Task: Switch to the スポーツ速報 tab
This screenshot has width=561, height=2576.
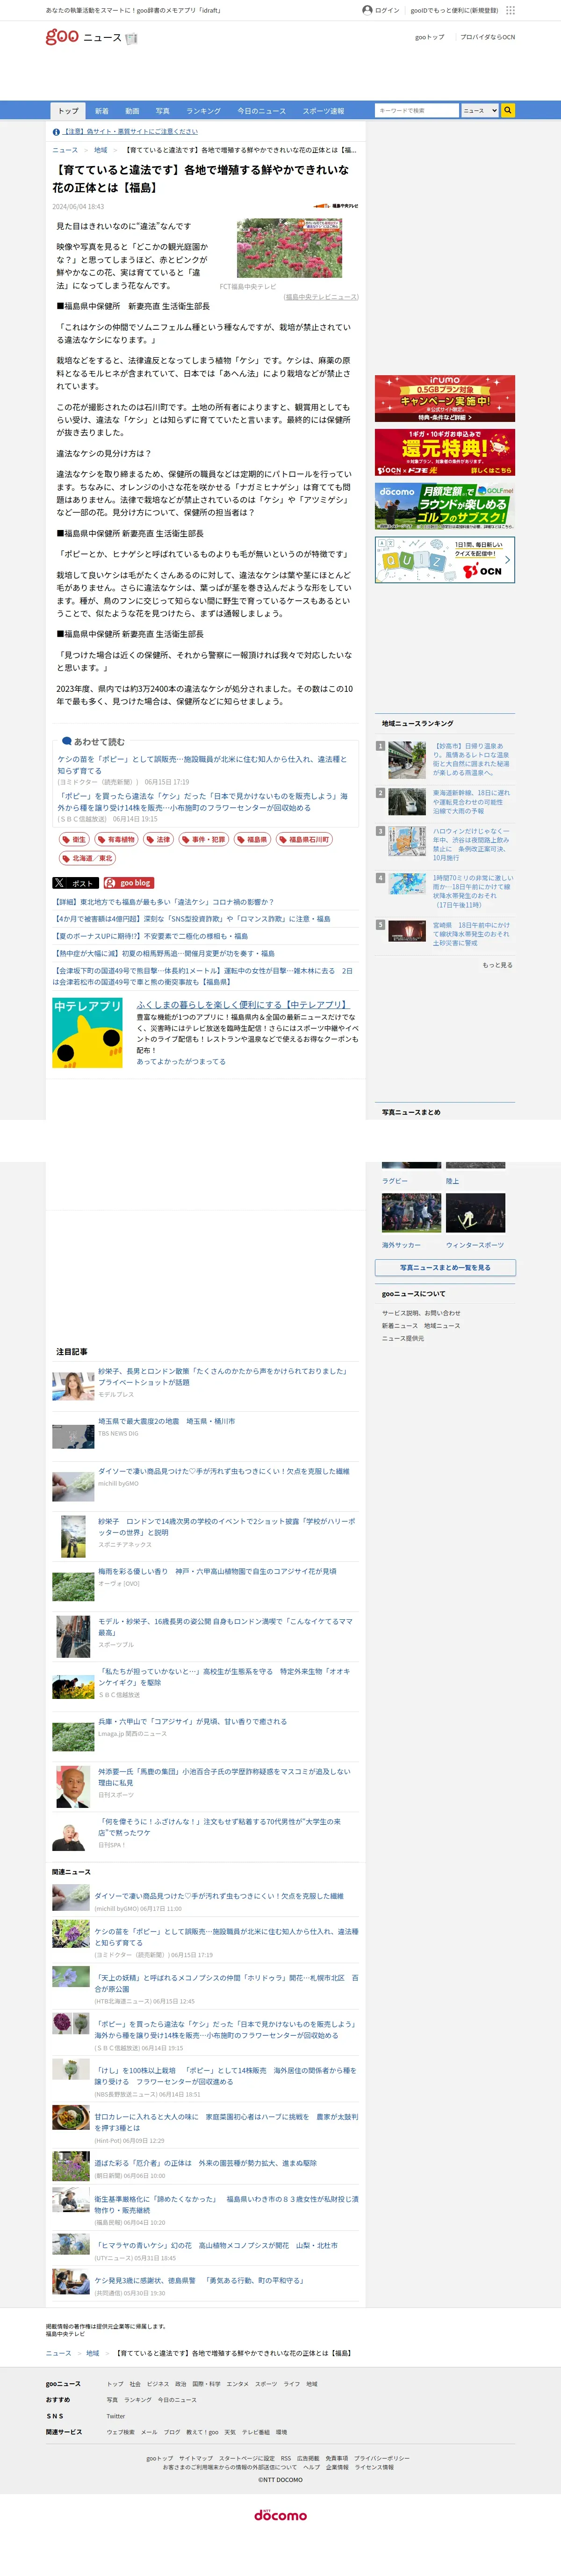Action: [323, 111]
